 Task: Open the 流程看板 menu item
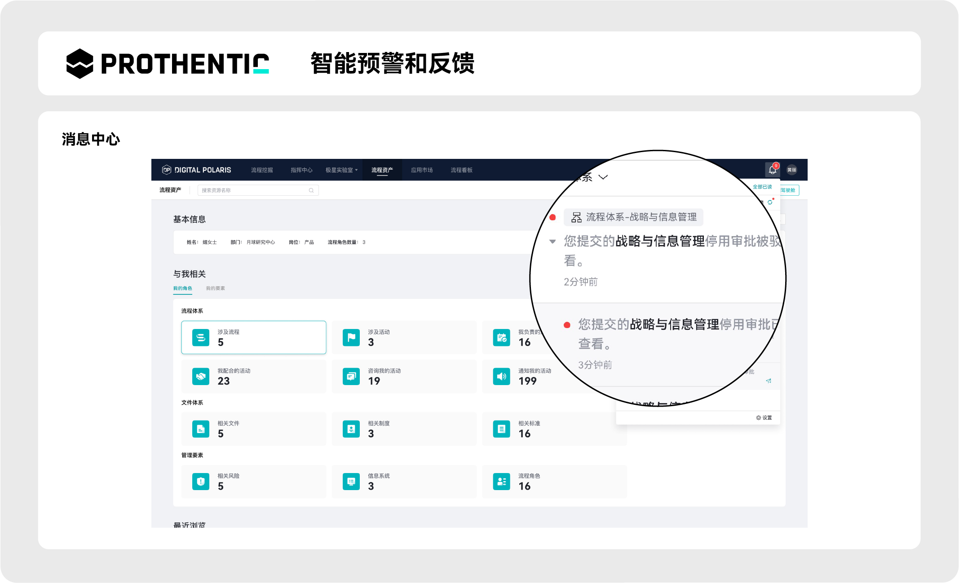pos(461,170)
